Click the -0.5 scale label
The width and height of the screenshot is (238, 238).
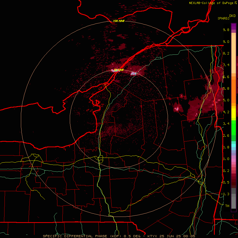point(225,182)
